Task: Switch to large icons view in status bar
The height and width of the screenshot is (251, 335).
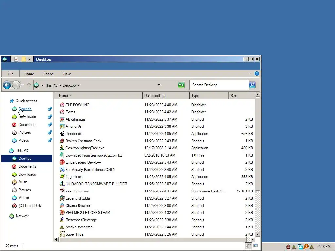Action: tap(256, 246)
